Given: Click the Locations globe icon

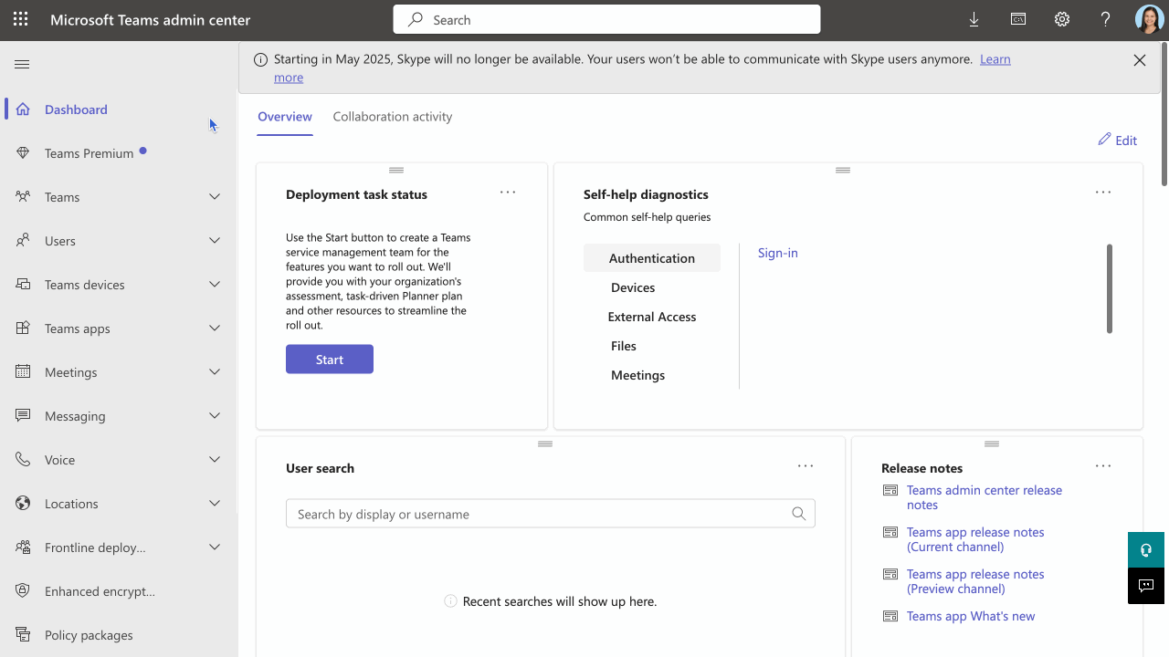Looking at the screenshot, I should 23,503.
